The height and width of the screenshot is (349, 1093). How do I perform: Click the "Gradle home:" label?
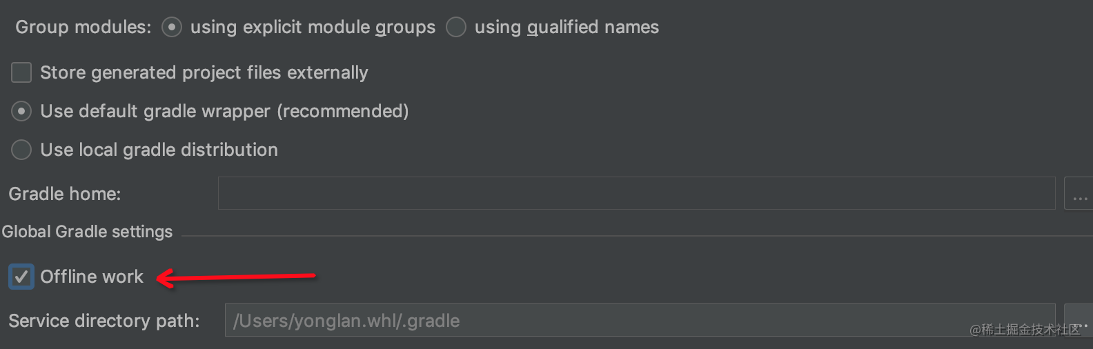pos(64,194)
